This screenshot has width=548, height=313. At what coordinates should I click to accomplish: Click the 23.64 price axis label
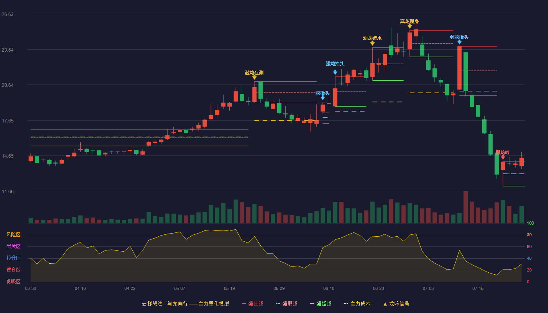(7, 50)
